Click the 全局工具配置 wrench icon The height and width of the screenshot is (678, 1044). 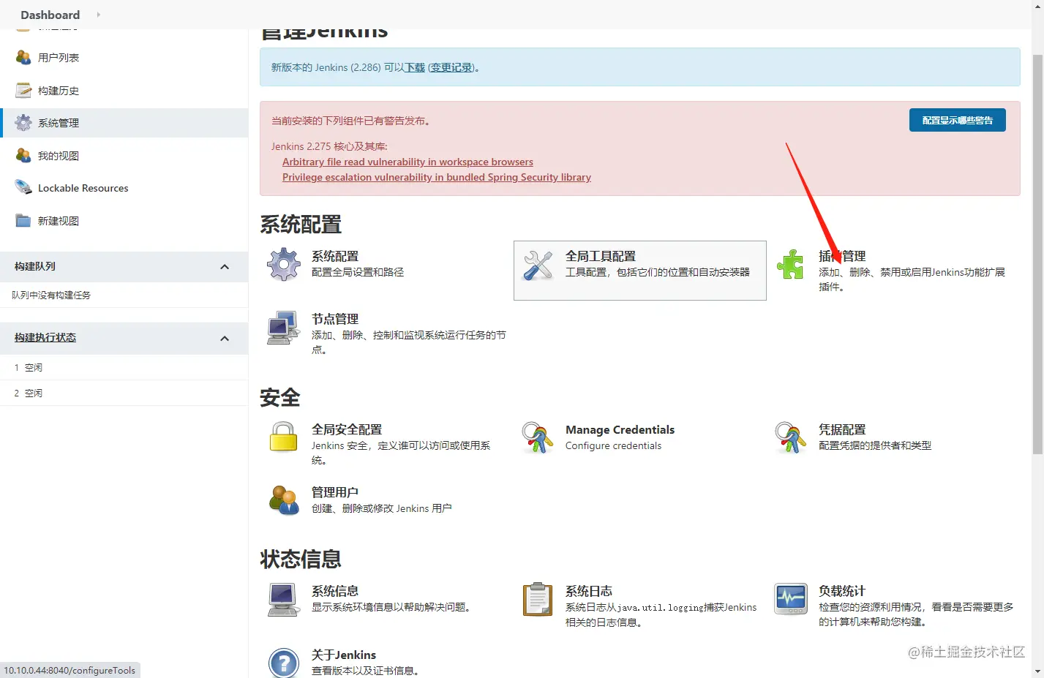pyautogui.click(x=538, y=264)
